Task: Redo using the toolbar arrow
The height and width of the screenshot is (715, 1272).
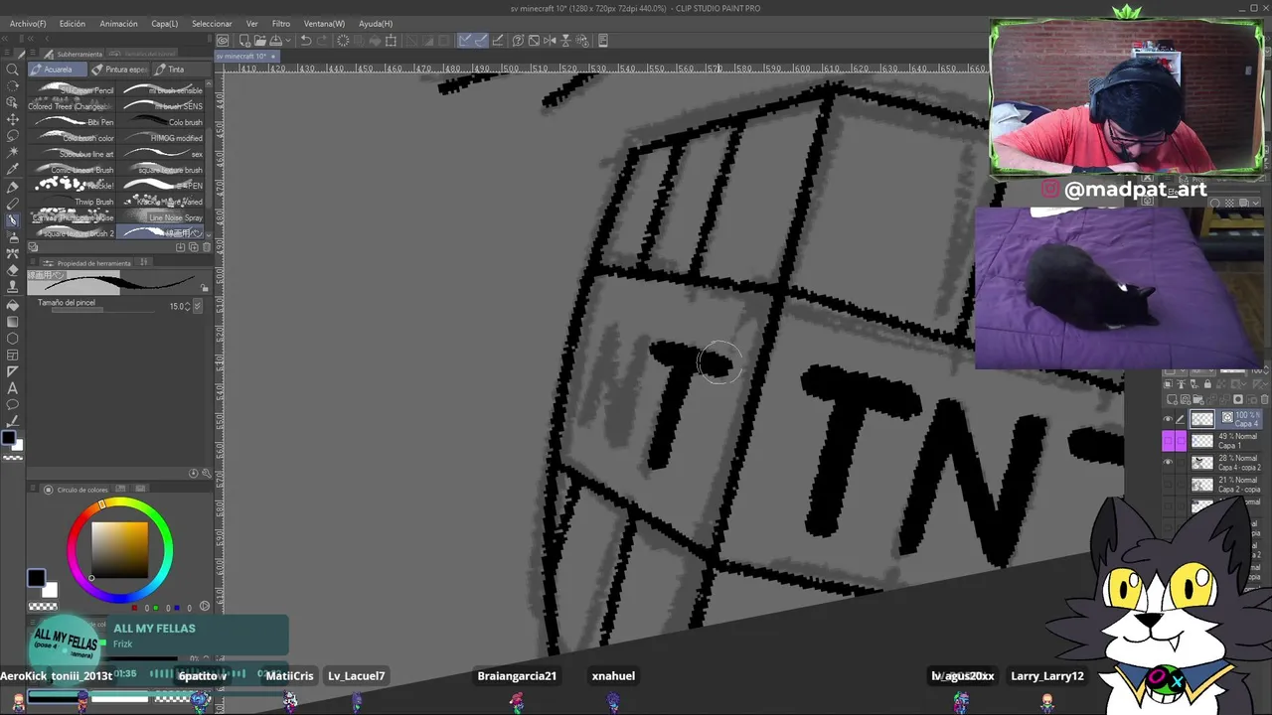Action: point(323,41)
